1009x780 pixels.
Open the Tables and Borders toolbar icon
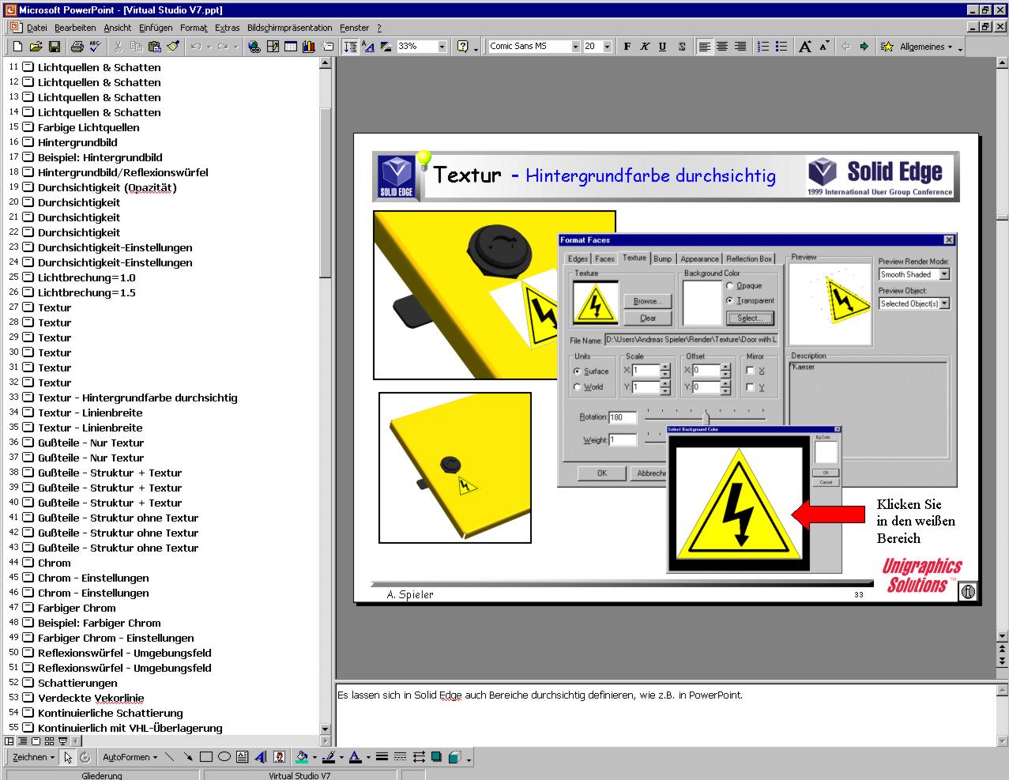[273, 47]
